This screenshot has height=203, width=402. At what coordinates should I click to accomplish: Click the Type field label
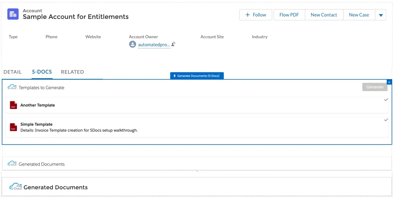point(13,37)
